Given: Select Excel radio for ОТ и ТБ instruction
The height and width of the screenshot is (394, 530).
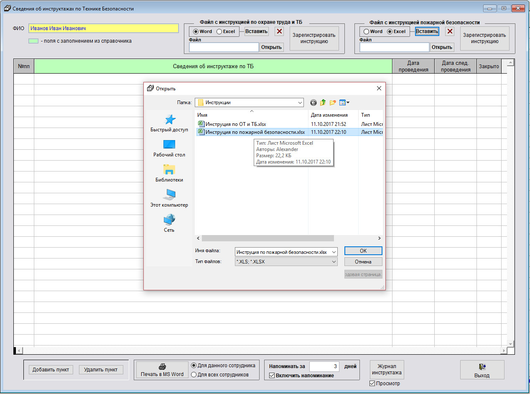Looking at the screenshot, I should point(219,31).
